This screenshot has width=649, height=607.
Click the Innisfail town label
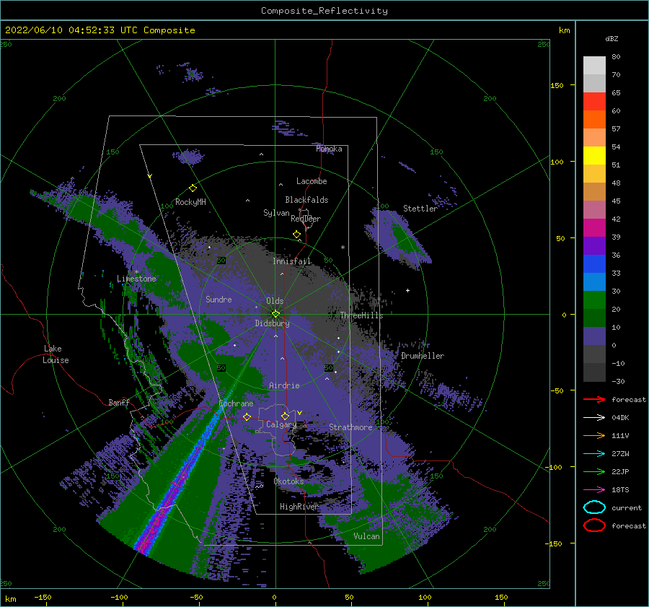(292, 261)
